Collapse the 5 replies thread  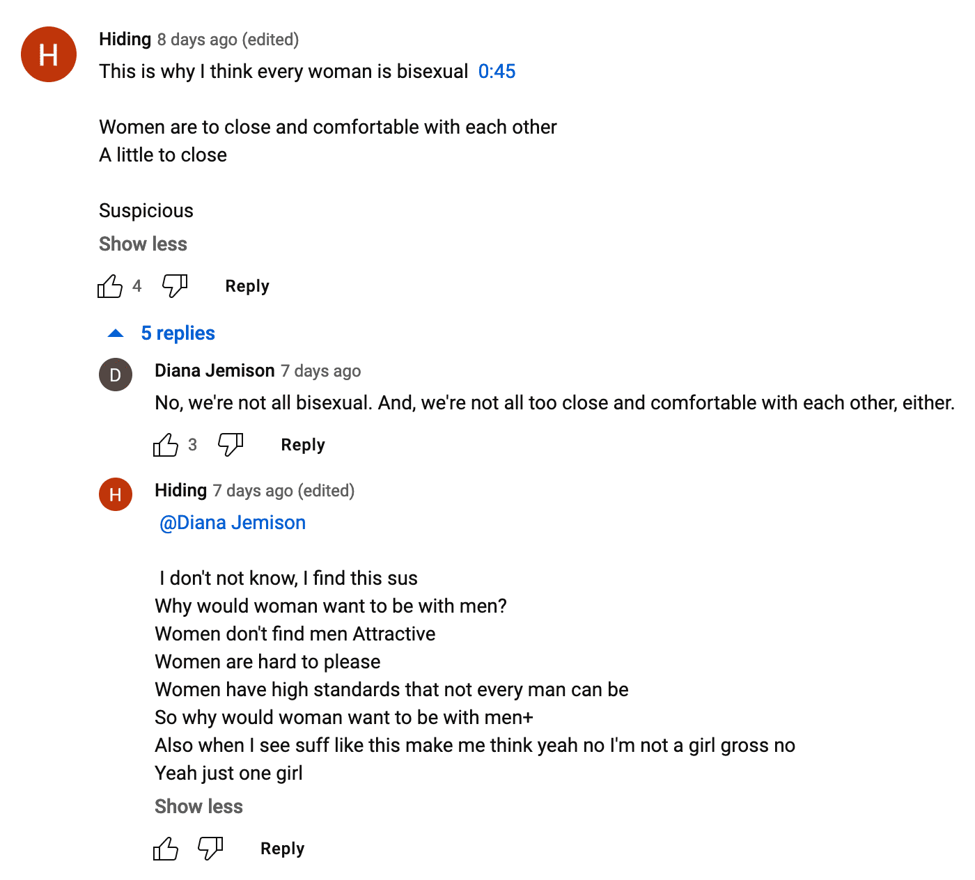pyautogui.click(x=163, y=333)
